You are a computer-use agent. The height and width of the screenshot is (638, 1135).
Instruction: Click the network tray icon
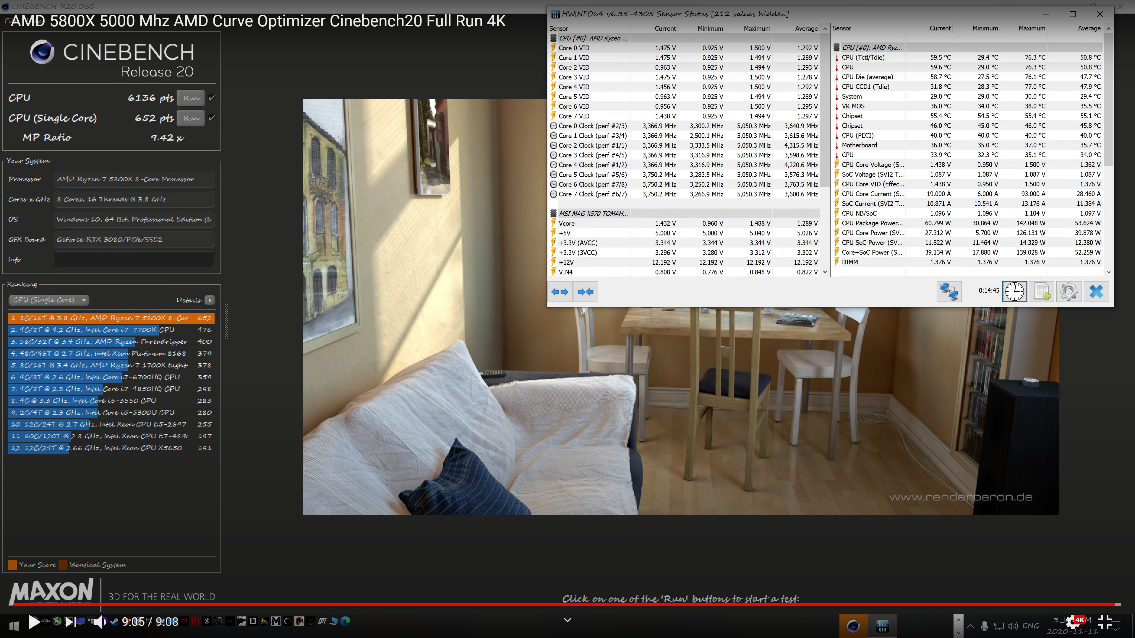pyautogui.click(x=999, y=626)
